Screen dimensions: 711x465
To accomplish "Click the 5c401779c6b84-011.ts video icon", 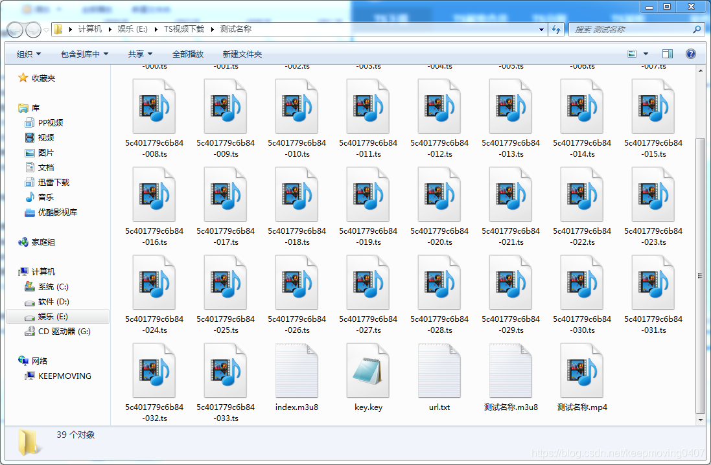I will (x=367, y=106).
